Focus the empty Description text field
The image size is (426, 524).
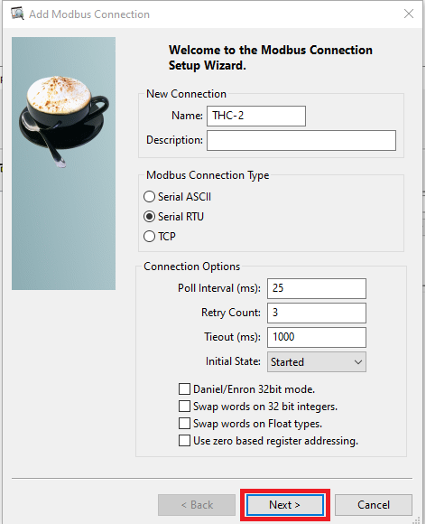tap(301, 140)
